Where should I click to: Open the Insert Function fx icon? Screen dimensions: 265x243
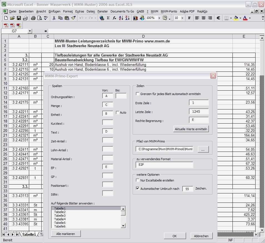pyautogui.click(x=114, y=18)
